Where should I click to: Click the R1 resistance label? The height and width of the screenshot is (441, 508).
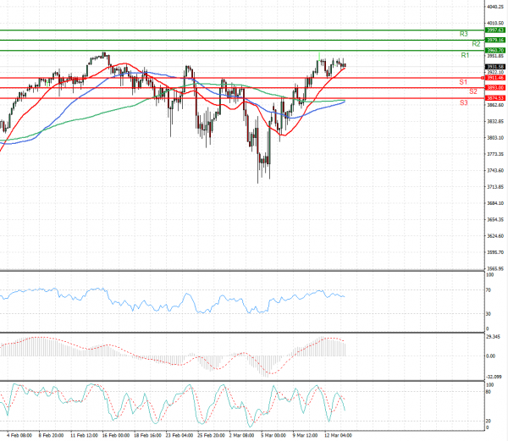465,55
